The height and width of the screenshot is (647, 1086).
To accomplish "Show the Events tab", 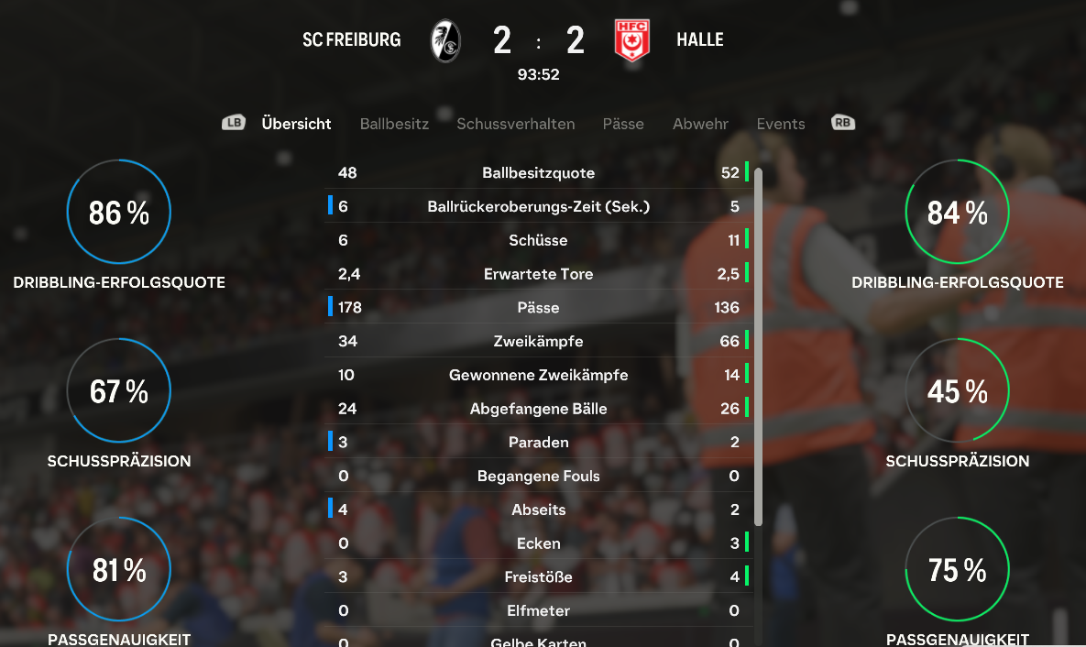I will [x=781, y=124].
